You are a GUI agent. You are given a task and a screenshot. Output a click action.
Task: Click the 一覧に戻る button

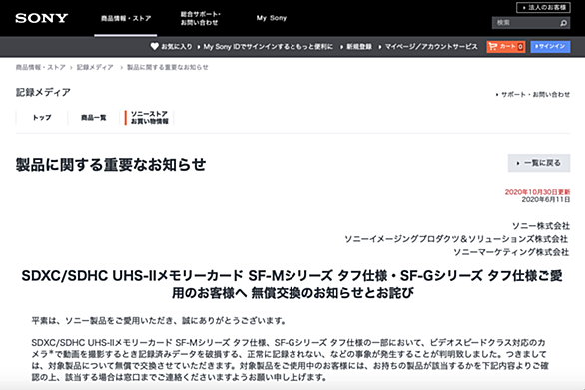(x=539, y=163)
